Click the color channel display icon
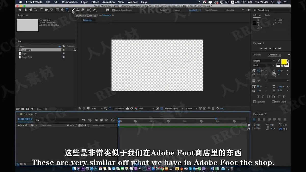 (136, 109)
